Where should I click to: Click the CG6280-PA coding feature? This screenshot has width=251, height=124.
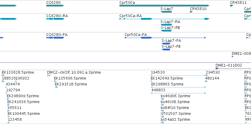click(x=55, y=38)
